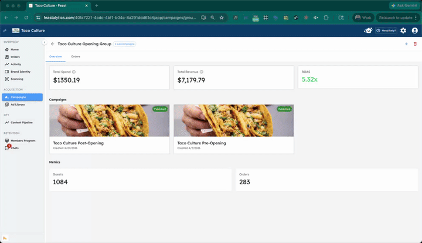Image resolution: width=422 pixels, height=243 pixels.
Task: Click the Orders count 283
Action: click(244, 182)
